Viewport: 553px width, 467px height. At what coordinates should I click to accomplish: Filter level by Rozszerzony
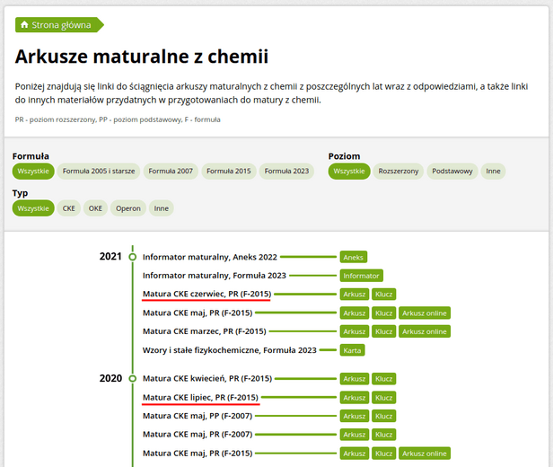(x=399, y=171)
